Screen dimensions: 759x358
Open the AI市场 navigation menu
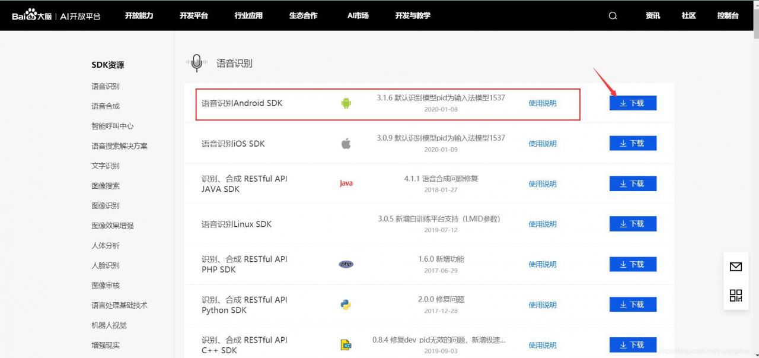(358, 15)
